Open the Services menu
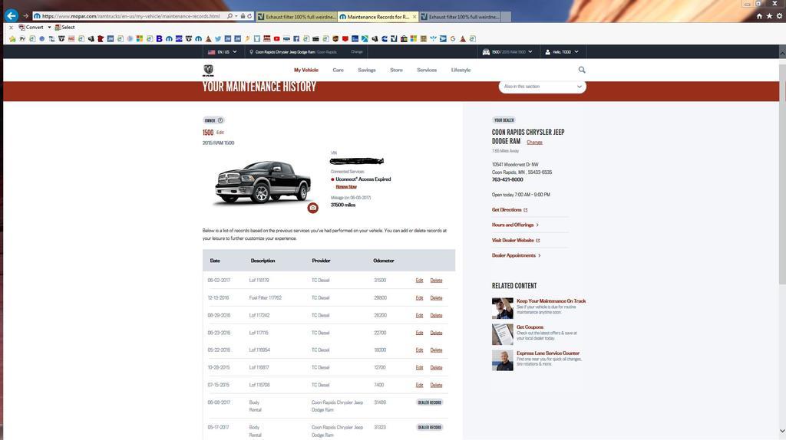The width and height of the screenshot is (786, 440). [427, 70]
